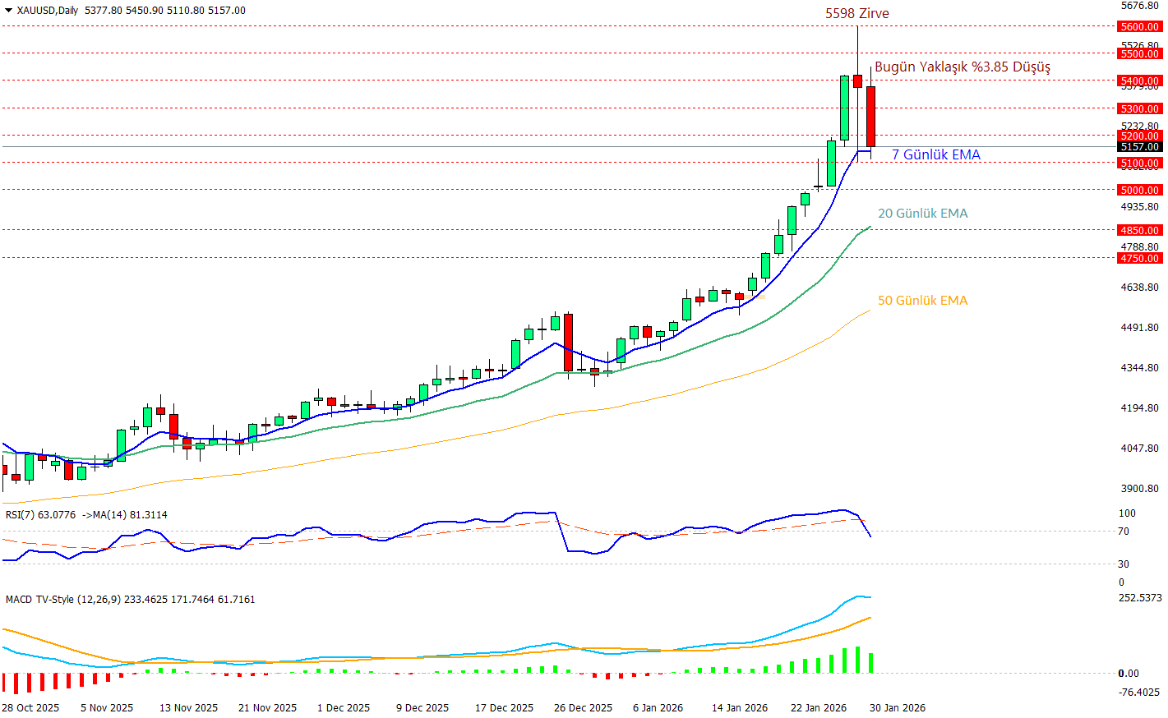Click the red 4750.00 price level tag
This screenshot has height=718, width=1168.
pos(1139,259)
